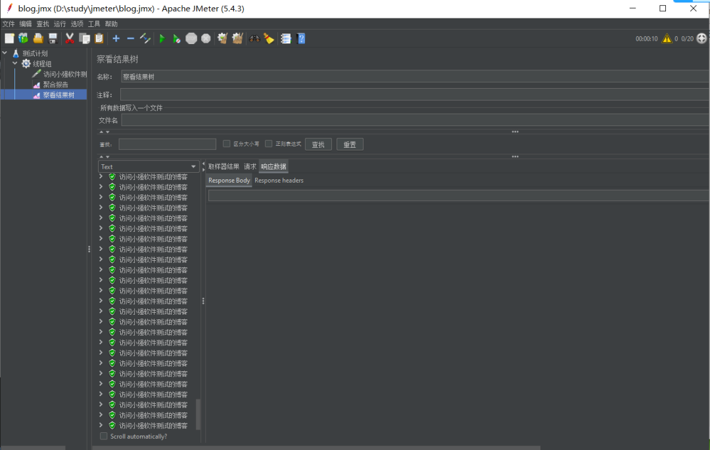Select the 线程组 thread group node

click(x=41, y=64)
